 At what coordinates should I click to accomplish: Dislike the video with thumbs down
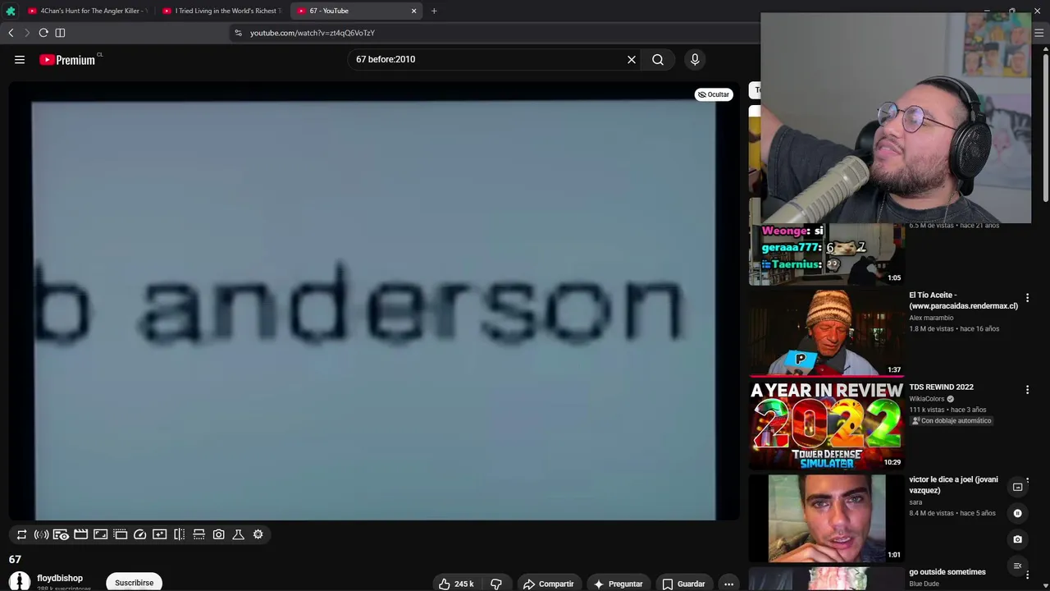click(496, 584)
